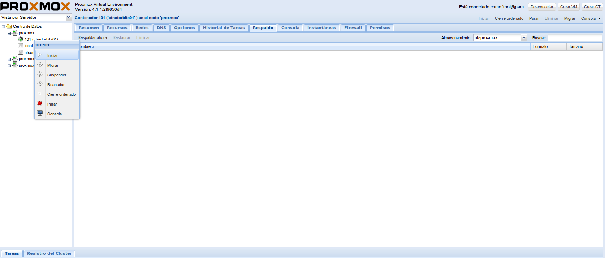This screenshot has height=258, width=605.
Task: Click the local storage disk icon in tree
Action: [x=21, y=46]
